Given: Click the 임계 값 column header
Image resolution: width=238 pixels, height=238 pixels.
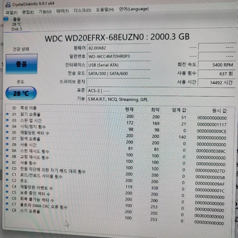Looking at the screenshot, I should pyautogui.click(x=179, y=110).
